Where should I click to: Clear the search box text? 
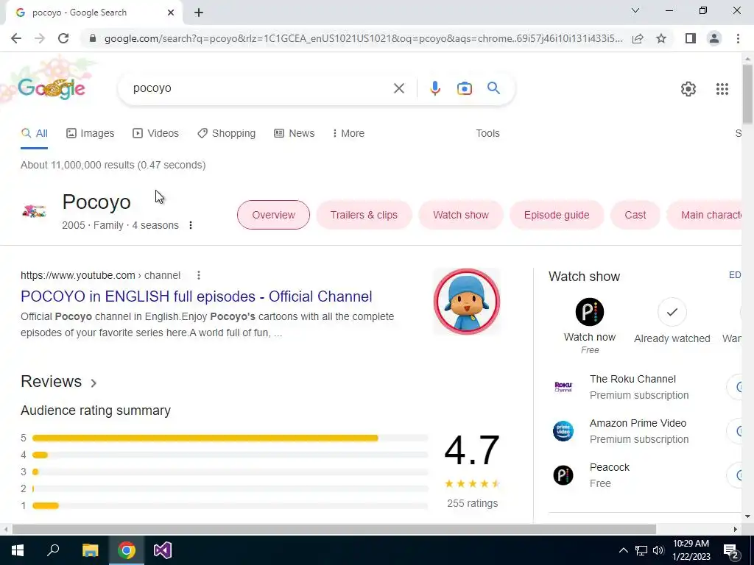click(x=398, y=88)
